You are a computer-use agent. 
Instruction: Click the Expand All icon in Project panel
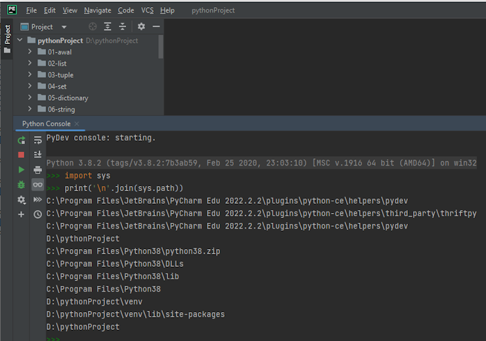tap(107, 27)
